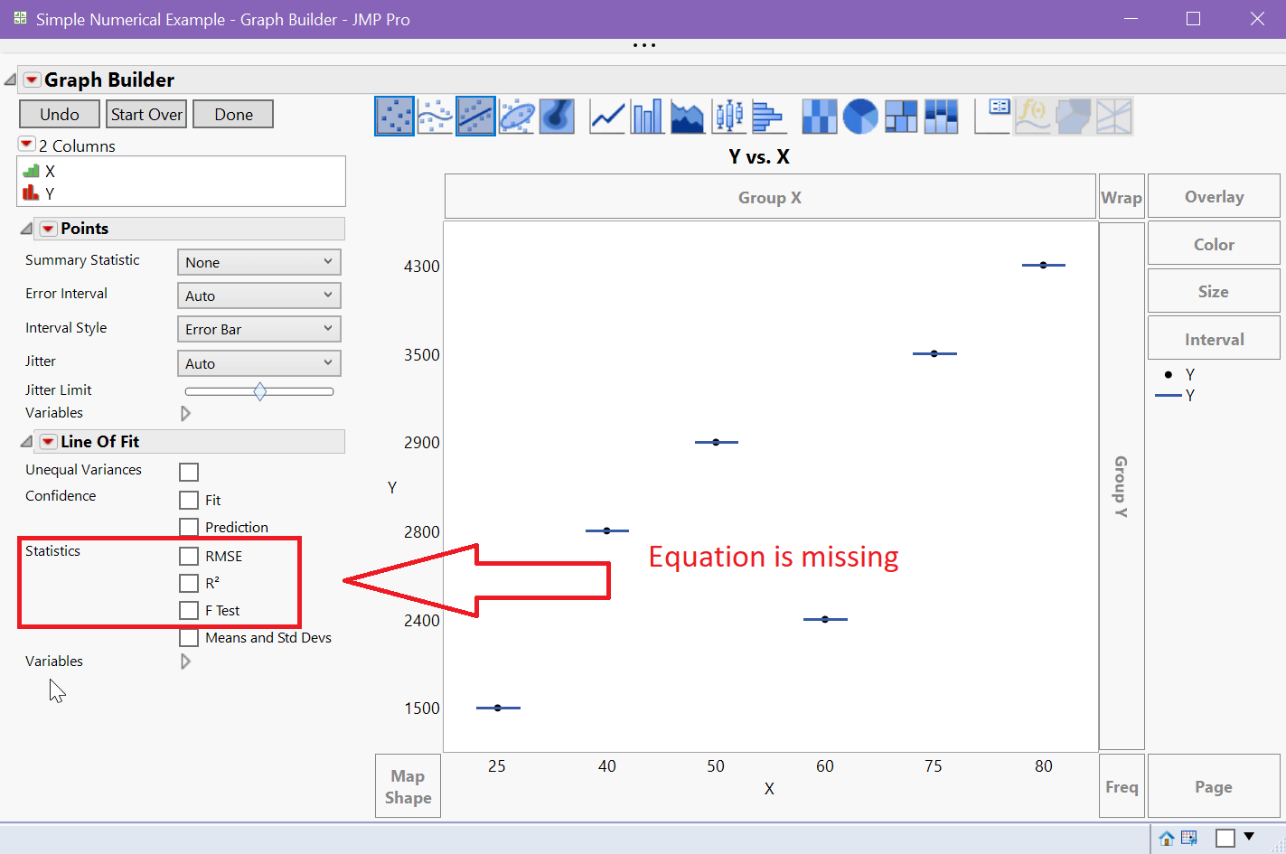Screen dimensions: 1286x854
Task: Select the Bar chart icon
Action: pos(647,117)
